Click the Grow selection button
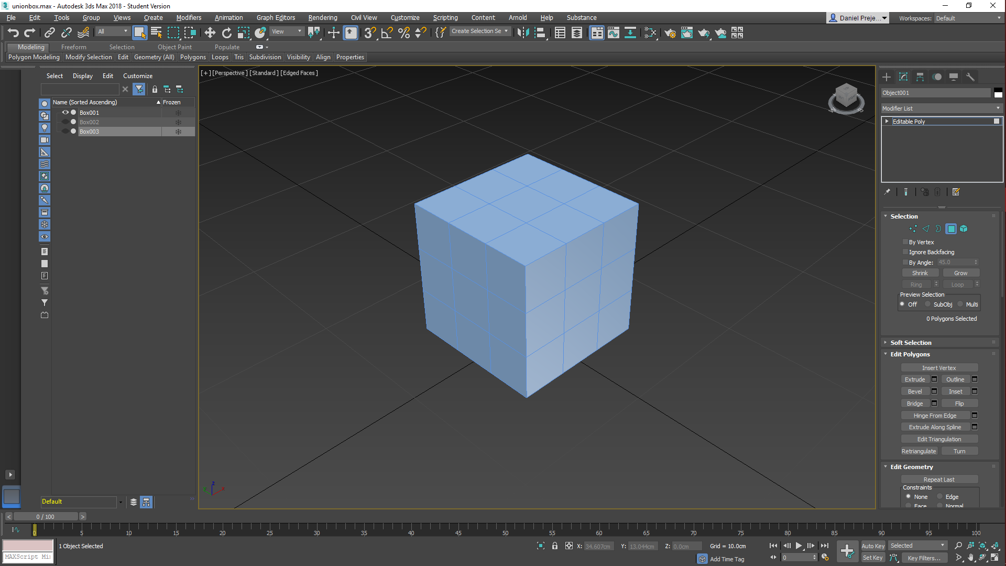This screenshot has height=566, width=1006. (961, 273)
